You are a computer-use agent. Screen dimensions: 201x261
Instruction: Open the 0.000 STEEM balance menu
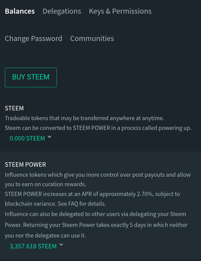pyautogui.click(x=27, y=138)
